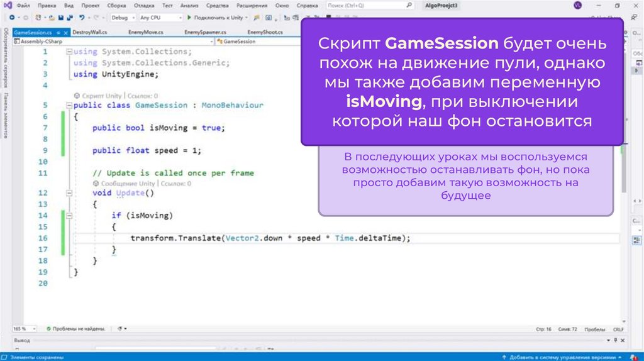Viewport: 644px width, 361px height.
Task: Open the Анализ menu
Action: point(189,5)
